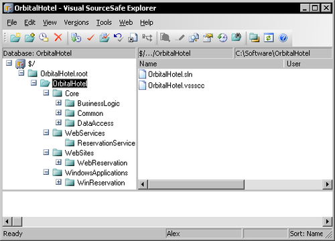Click the Check In toolbar icon

[x=105, y=37]
